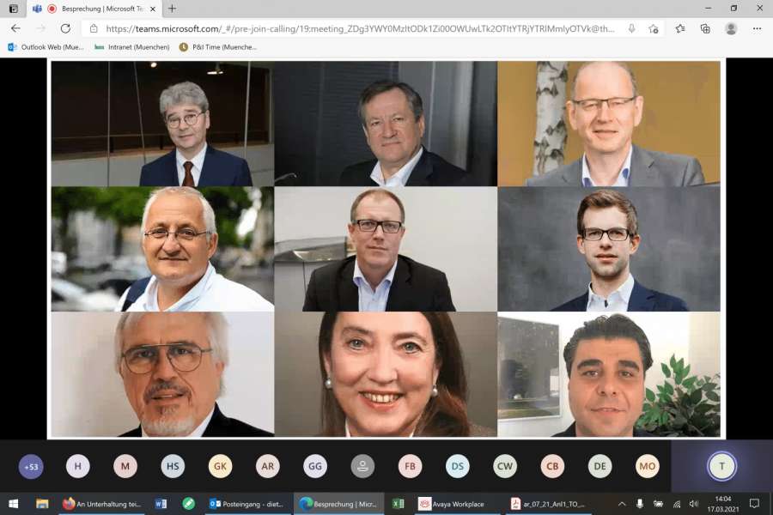This screenshot has width=773, height=515.
Task: Open Edge Collections
Action: [705, 28]
